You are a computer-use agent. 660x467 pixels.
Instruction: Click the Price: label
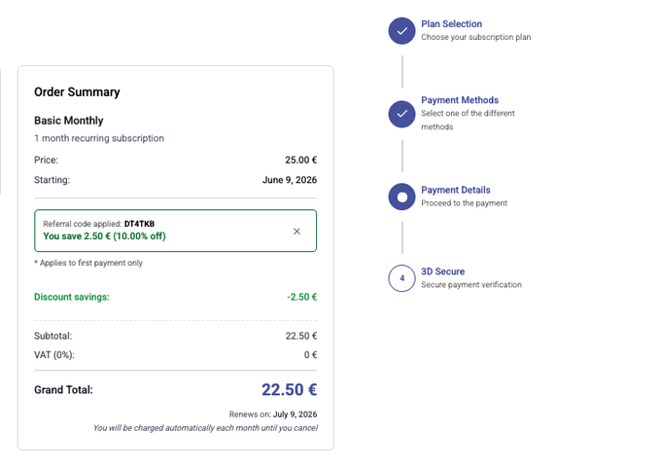coord(46,161)
